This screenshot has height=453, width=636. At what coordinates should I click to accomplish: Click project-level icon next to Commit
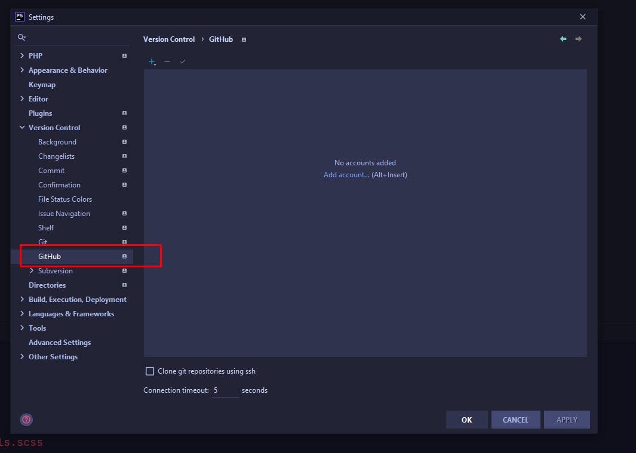click(125, 170)
